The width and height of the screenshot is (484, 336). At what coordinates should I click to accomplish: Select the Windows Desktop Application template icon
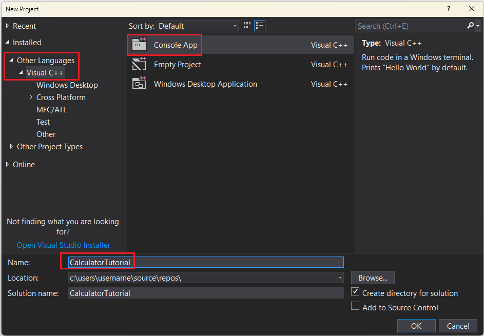pyautogui.click(x=139, y=84)
